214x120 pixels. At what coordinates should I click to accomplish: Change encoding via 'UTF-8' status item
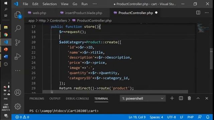[172, 117]
